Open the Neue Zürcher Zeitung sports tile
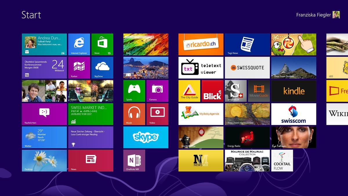Screen dimensions: 348x196 pyautogui.click(x=91, y=137)
